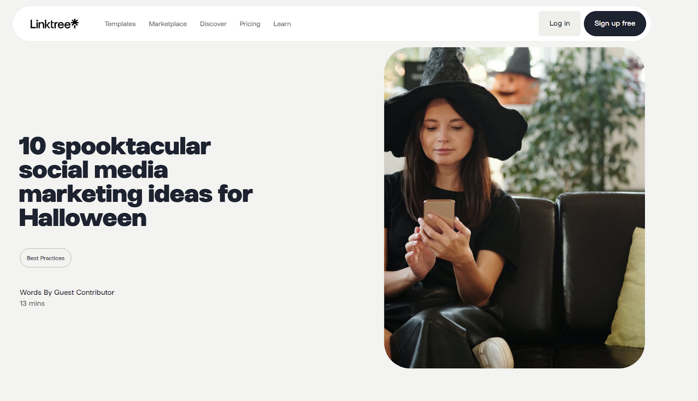Click the woman's face in hero photo
Image resolution: width=698 pixels, height=401 pixels.
coord(445,131)
